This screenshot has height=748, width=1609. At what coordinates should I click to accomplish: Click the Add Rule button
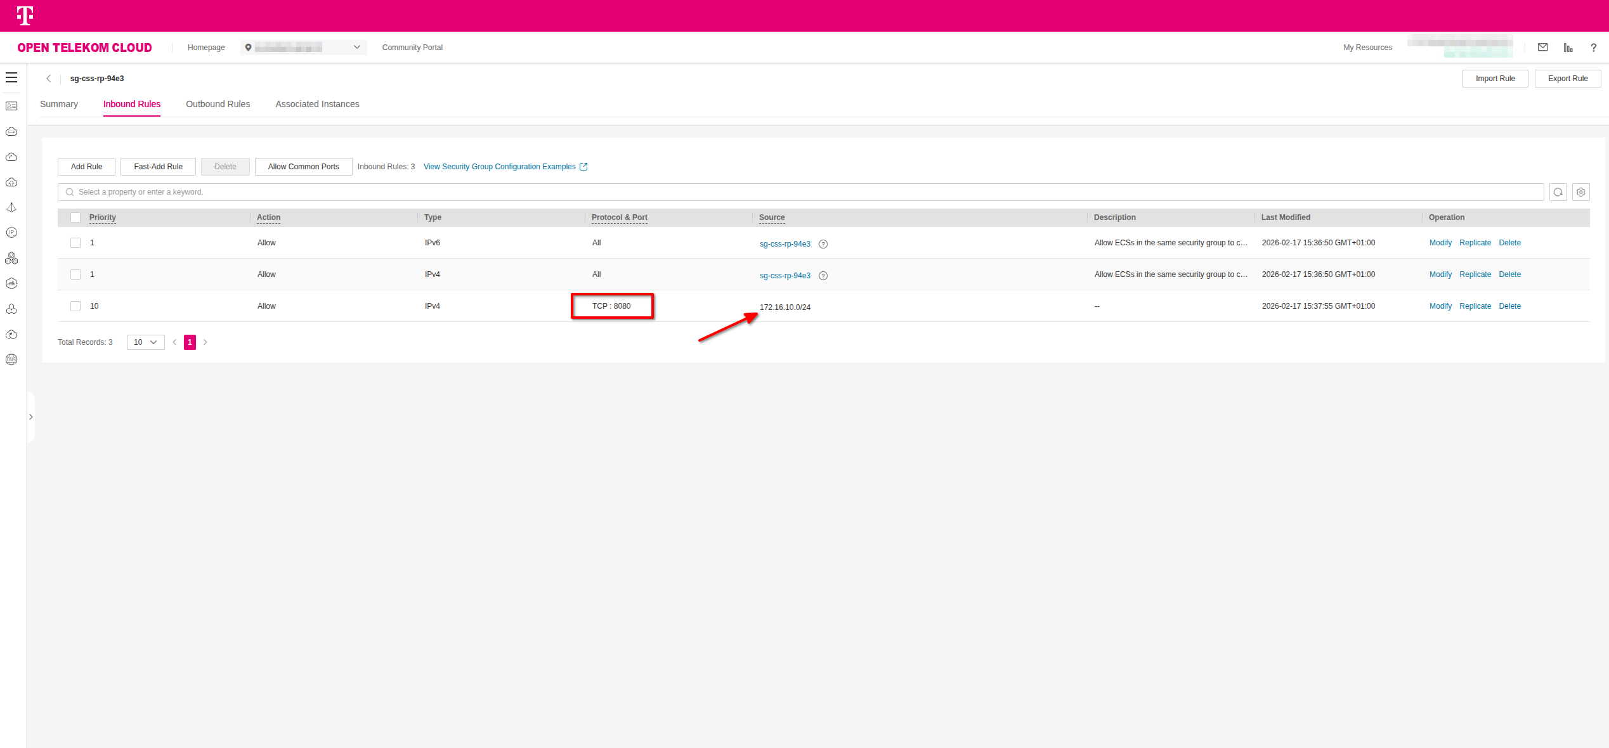[x=86, y=167]
